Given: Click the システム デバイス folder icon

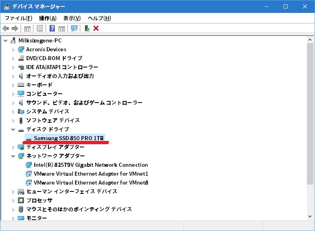Looking at the screenshot, I should pyautogui.click(x=21, y=111).
